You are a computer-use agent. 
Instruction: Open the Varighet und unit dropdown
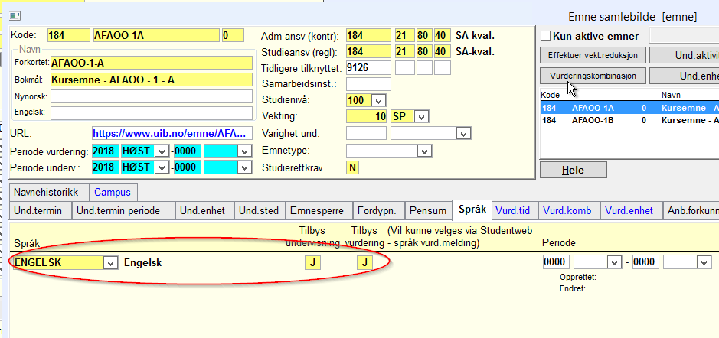pos(462,134)
